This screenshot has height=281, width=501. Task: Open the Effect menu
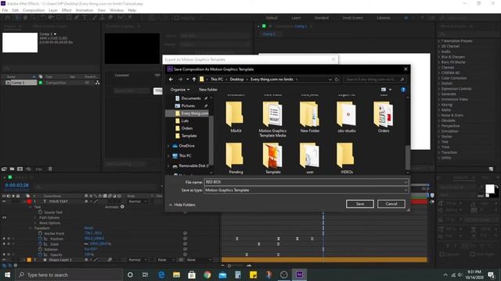tap(67, 10)
